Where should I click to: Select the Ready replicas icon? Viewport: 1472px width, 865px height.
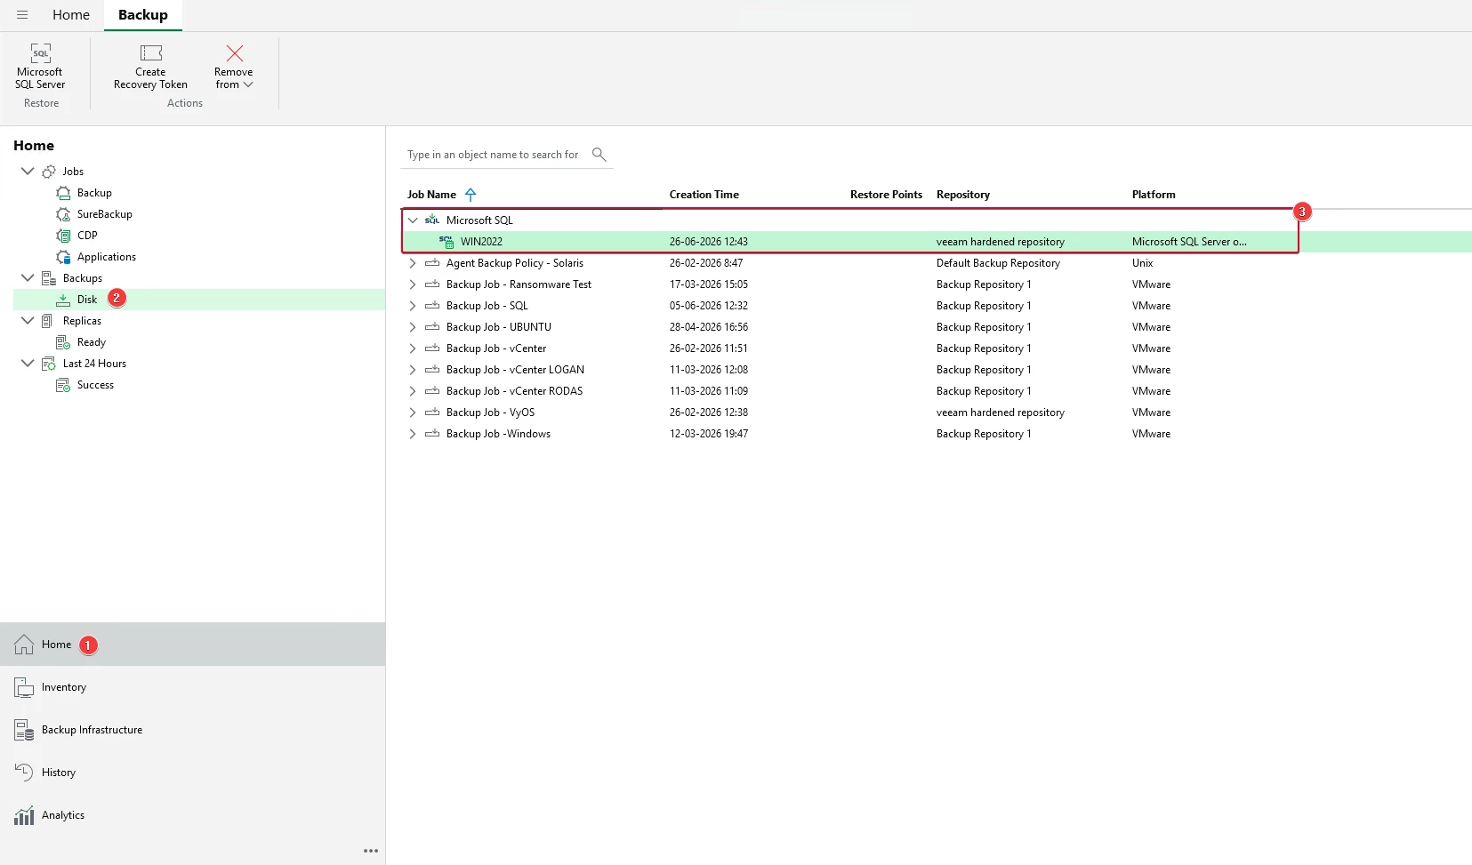[63, 342]
